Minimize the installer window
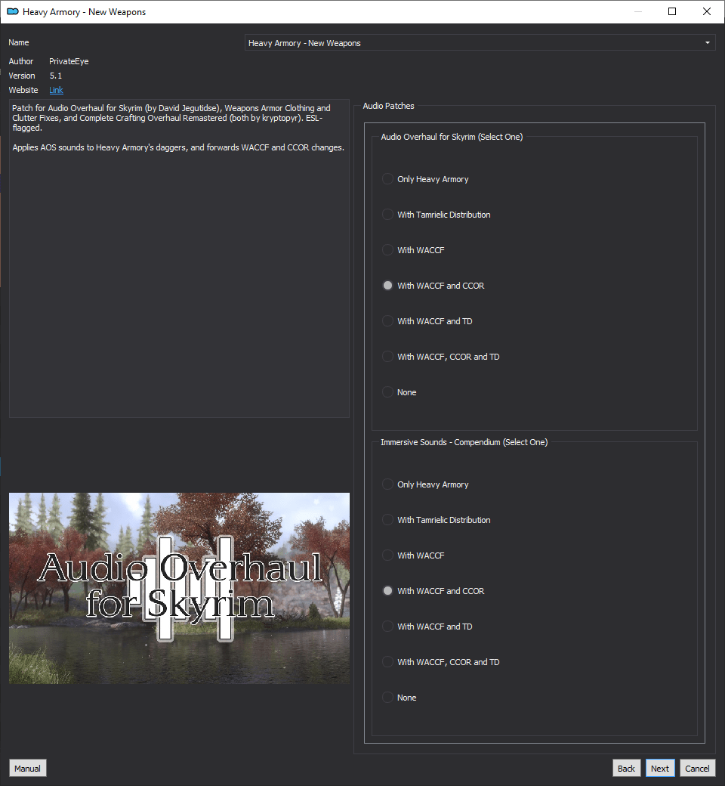This screenshot has width=725, height=786. point(638,11)
